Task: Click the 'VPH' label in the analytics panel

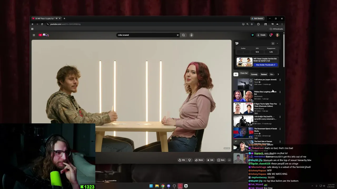Action: coord(257,48)
